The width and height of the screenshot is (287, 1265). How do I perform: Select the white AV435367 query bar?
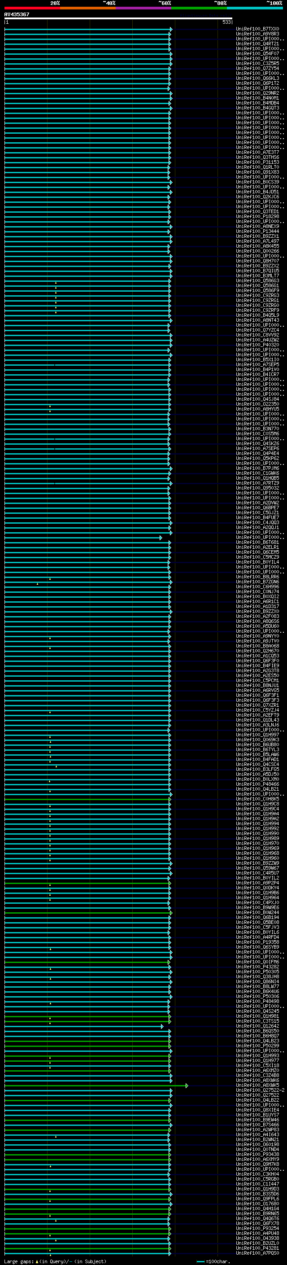[118, 18]
